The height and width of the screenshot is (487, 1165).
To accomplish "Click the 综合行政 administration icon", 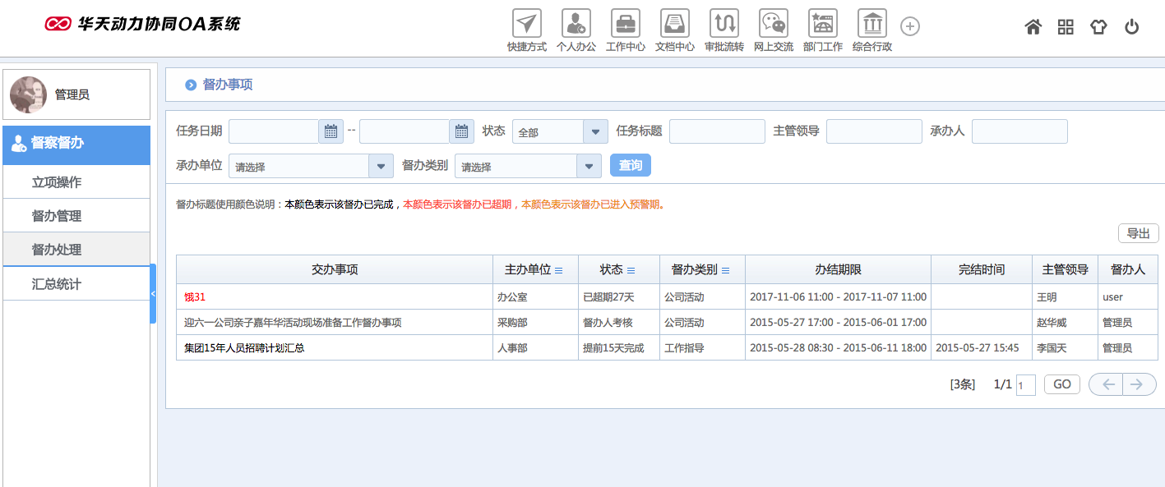I will pyautogui.click(x=872, y=23).
